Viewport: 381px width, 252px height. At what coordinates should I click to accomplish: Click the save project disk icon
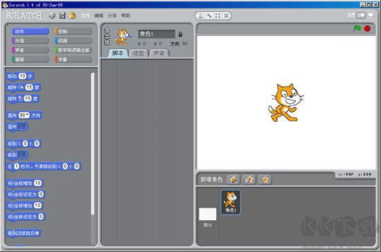coord(62,16)
